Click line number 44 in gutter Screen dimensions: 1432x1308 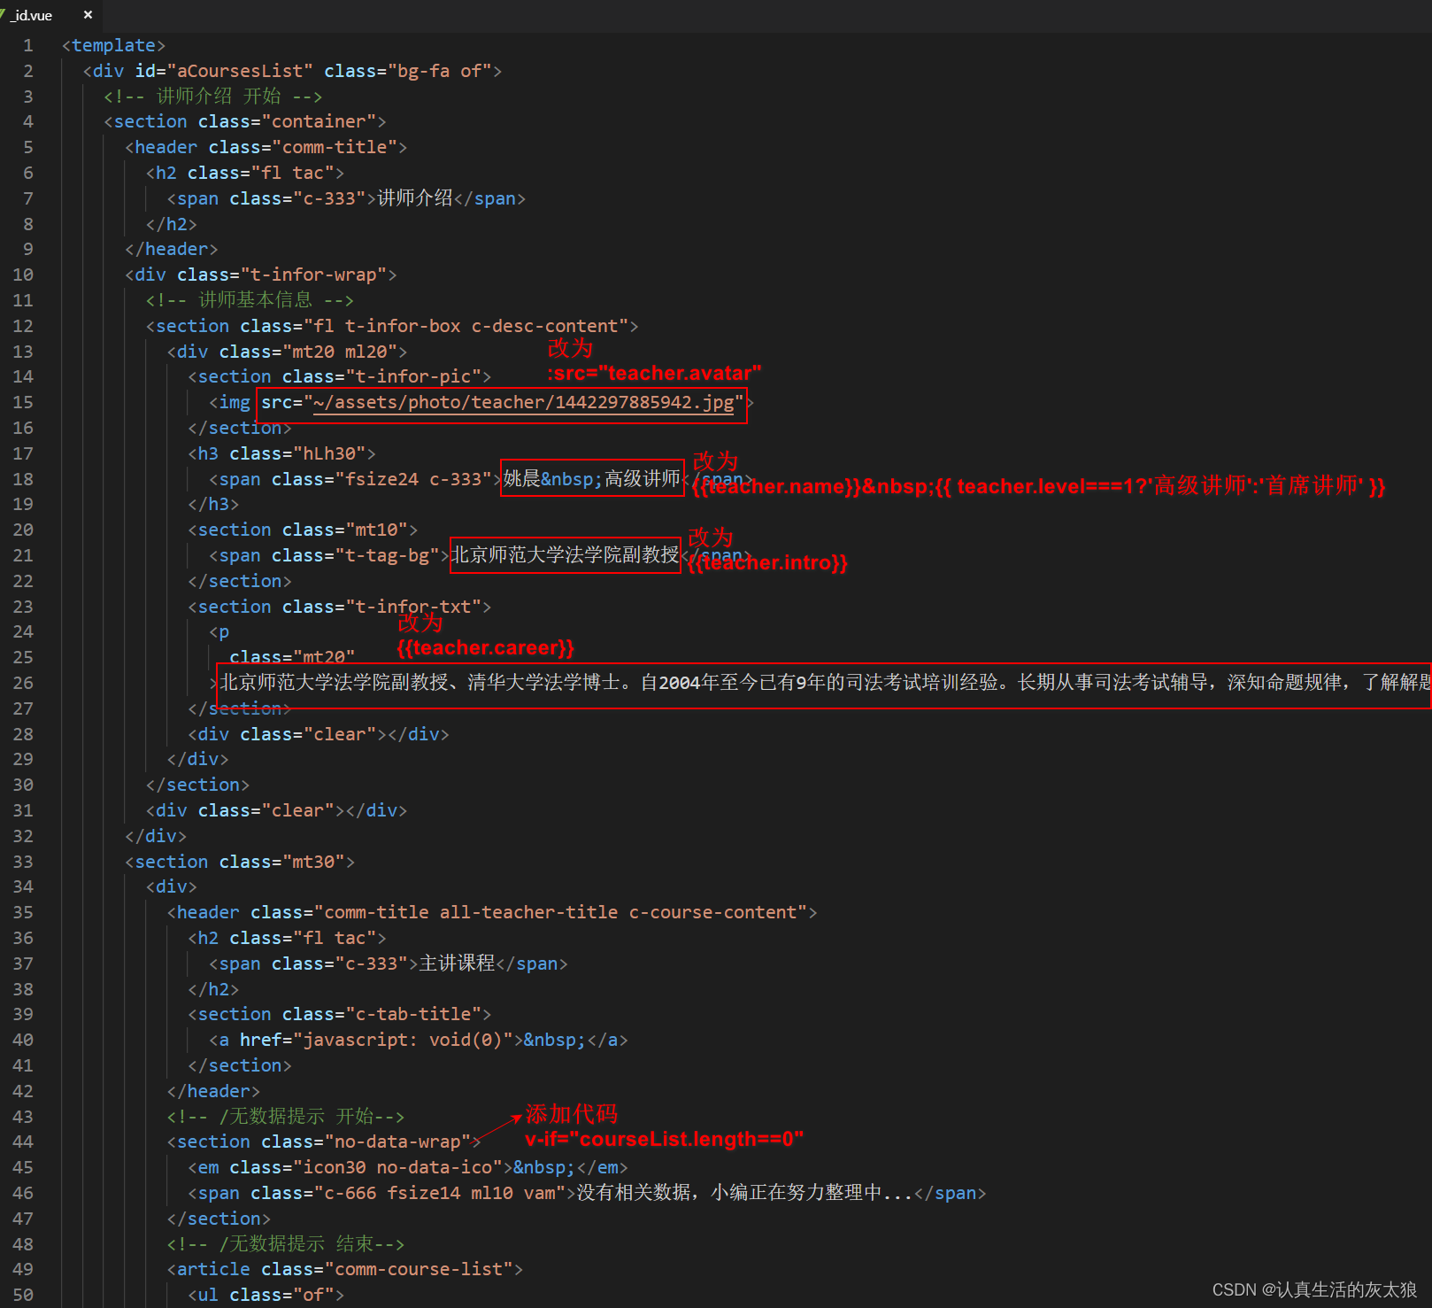tap(23, 1142)
